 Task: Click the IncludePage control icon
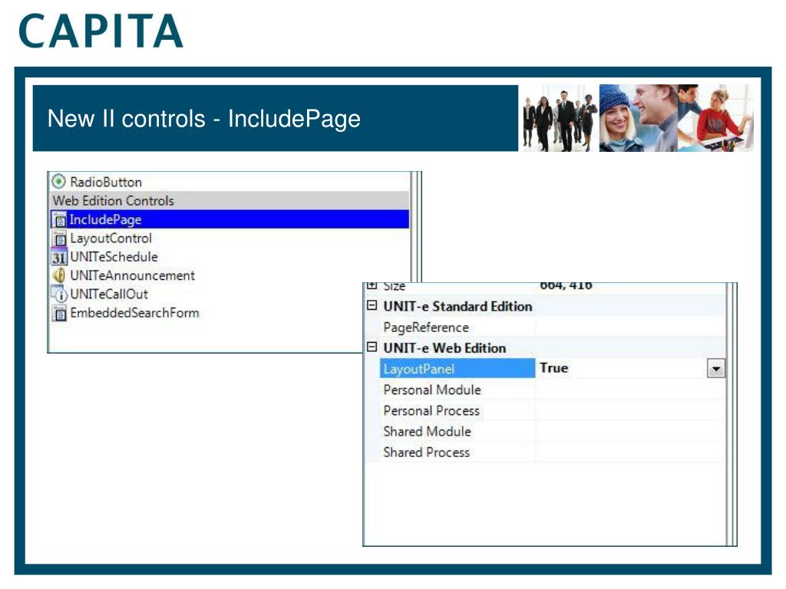click(x=60, y=219)
